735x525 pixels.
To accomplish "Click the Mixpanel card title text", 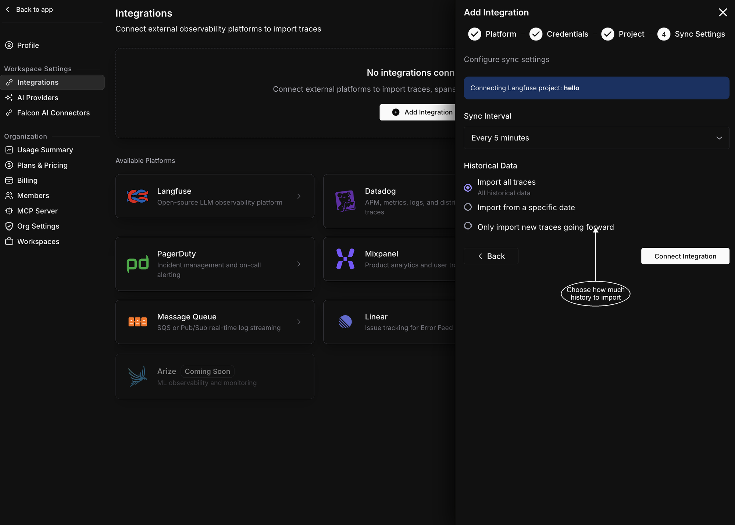I will point(381,254).
